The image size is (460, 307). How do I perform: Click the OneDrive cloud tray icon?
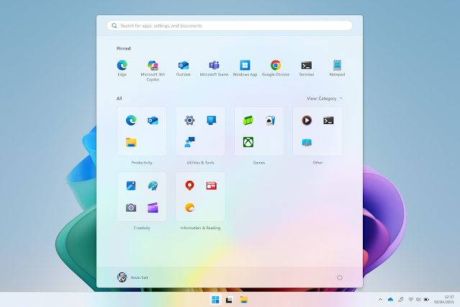click(x=390, y=300)
